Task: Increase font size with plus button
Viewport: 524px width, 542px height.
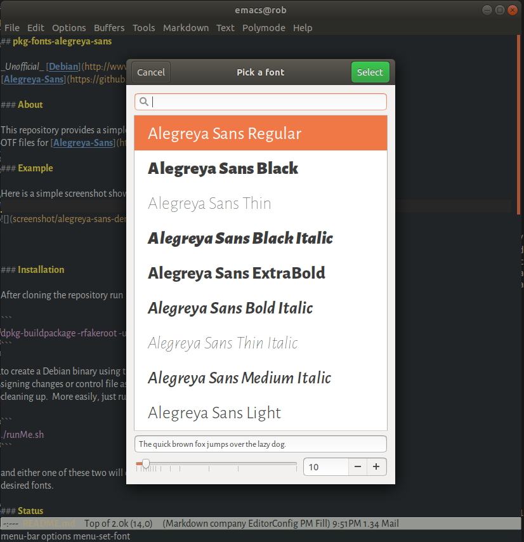Action: pos(376,467)
